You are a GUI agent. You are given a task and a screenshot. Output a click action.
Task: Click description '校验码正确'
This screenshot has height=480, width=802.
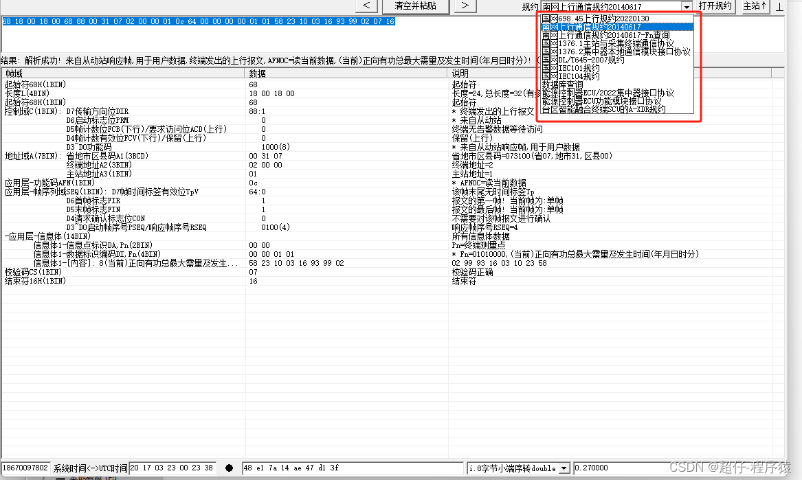tap(472, 272)
